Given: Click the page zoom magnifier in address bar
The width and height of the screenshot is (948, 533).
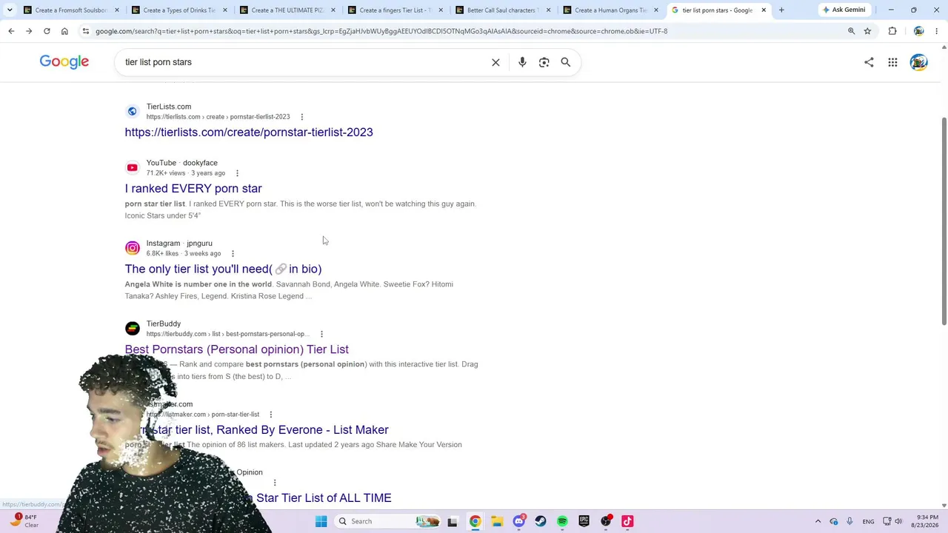Looking at the screenshot, I should (851, 31).
